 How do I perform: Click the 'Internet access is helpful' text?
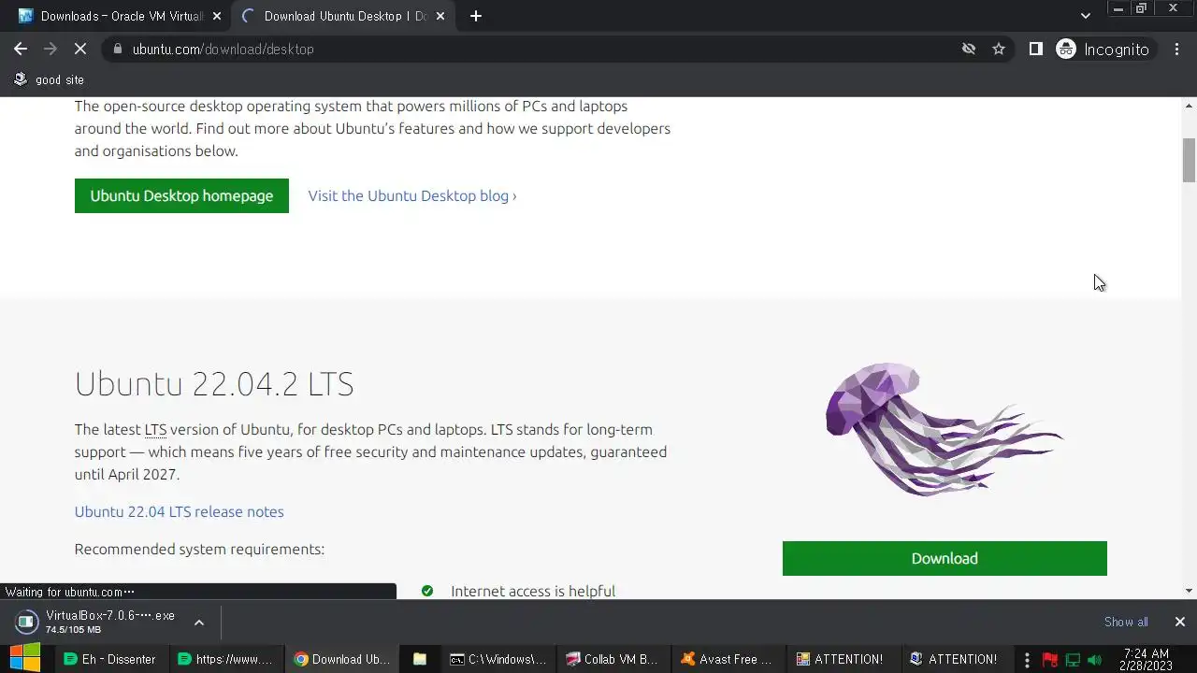click(x=533, y=591)
